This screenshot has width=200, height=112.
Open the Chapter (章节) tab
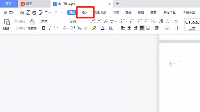click(153, 13)
